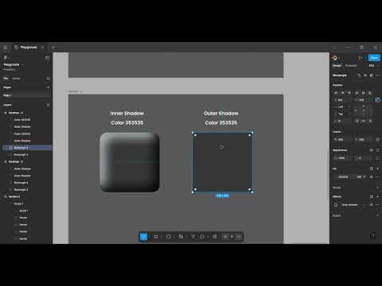The image size is (382, 286).
Task: Select the inner shadow rounded square
Action: coord(130,162)
